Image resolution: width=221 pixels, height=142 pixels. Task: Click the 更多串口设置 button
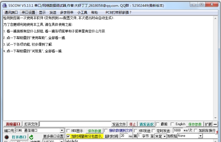click(53, 136)
